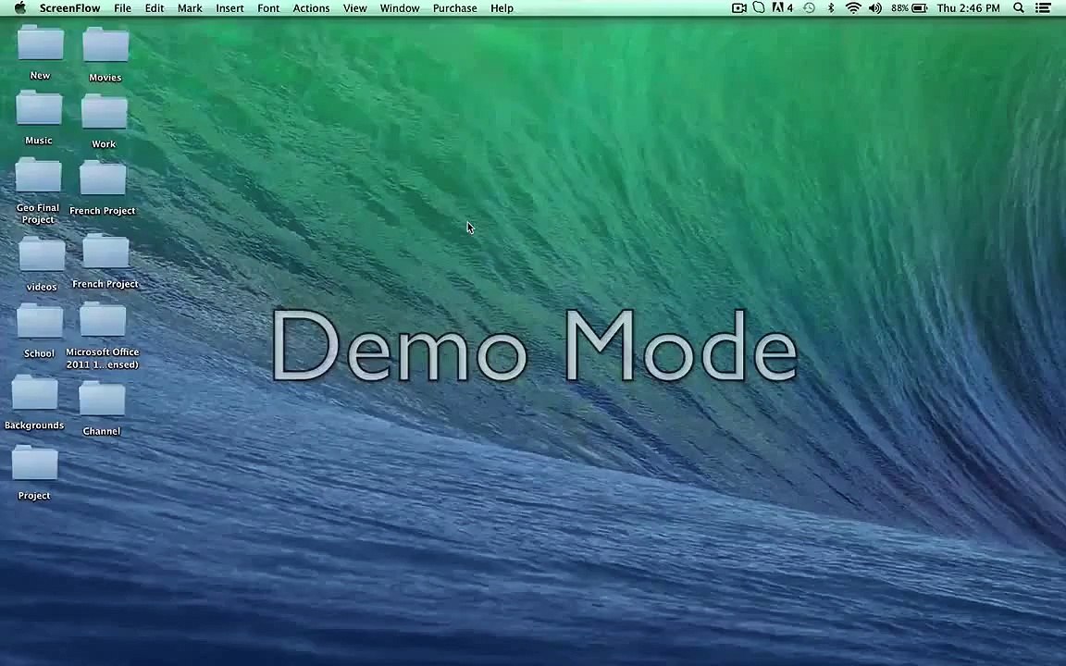The image size is (1066, 666).
Task: Open the Apple menu
Action: [x=20, y=8]
